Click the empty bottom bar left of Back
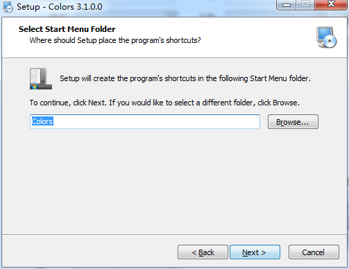This screenshot has height=269, width=349. [90, 252]
